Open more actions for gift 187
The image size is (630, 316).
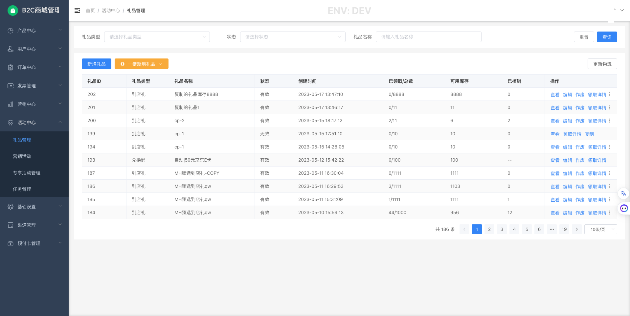609,173
